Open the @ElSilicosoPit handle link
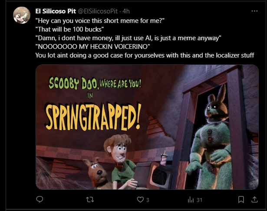267x211 pixels. tap(98, 11)
